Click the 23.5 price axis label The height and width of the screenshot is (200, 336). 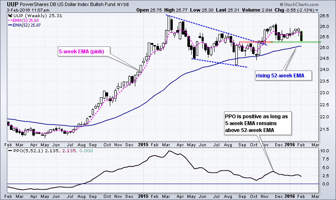324,81
